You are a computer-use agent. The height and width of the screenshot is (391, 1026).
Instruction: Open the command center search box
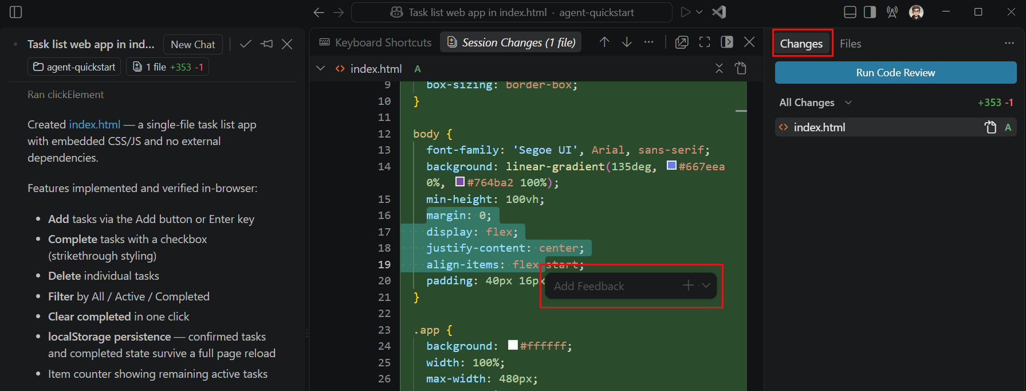point(512,12)
